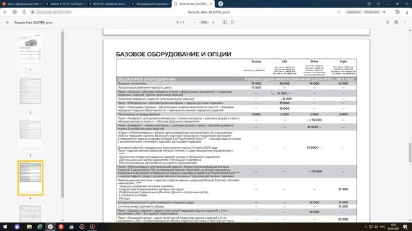Screen dimensions: 412x231
Task: Click the Сохранить button
Action: pyautogui.click(x=353, y=12)
